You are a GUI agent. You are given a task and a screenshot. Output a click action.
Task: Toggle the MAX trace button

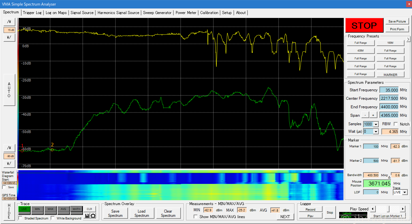click(50, 209)
